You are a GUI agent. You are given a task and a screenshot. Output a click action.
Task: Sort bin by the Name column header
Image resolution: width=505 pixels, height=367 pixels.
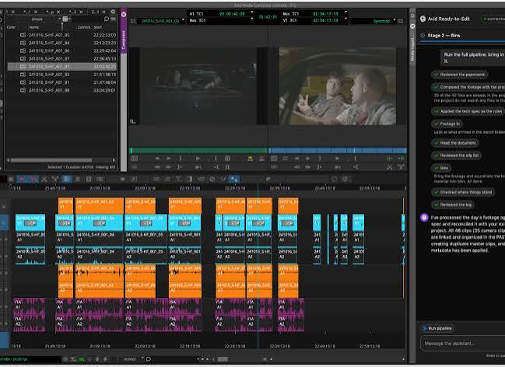click(34, 27)
